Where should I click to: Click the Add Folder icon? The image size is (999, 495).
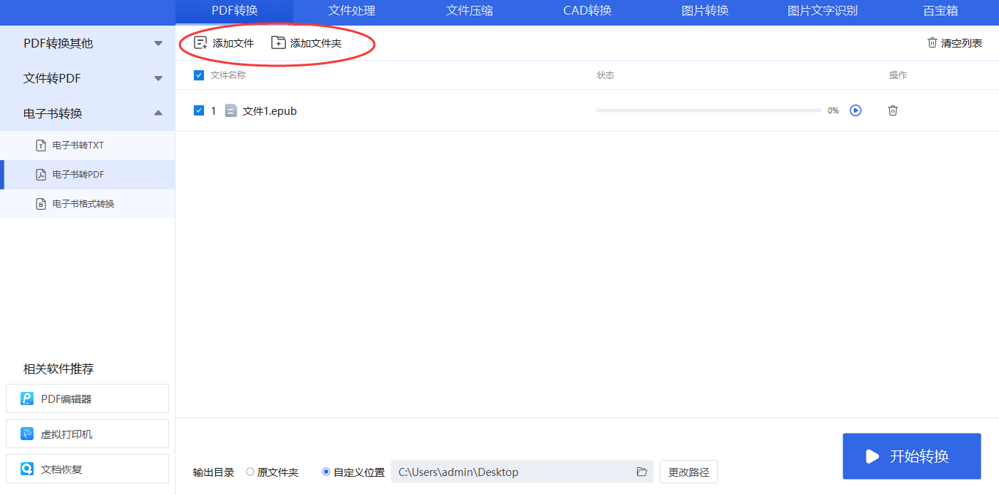(278, 43)
